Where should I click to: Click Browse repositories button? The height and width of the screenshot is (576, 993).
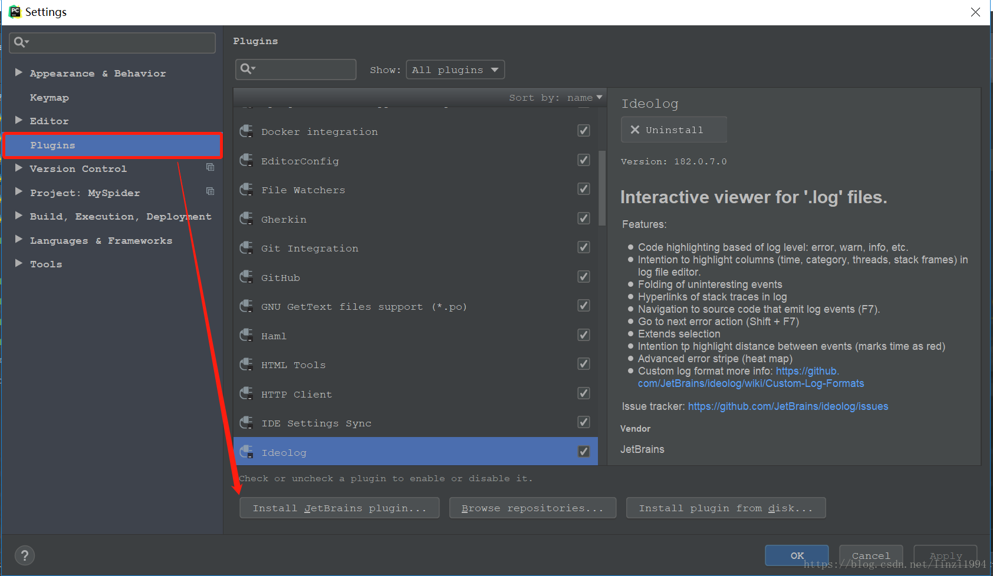tap(533, 508)
